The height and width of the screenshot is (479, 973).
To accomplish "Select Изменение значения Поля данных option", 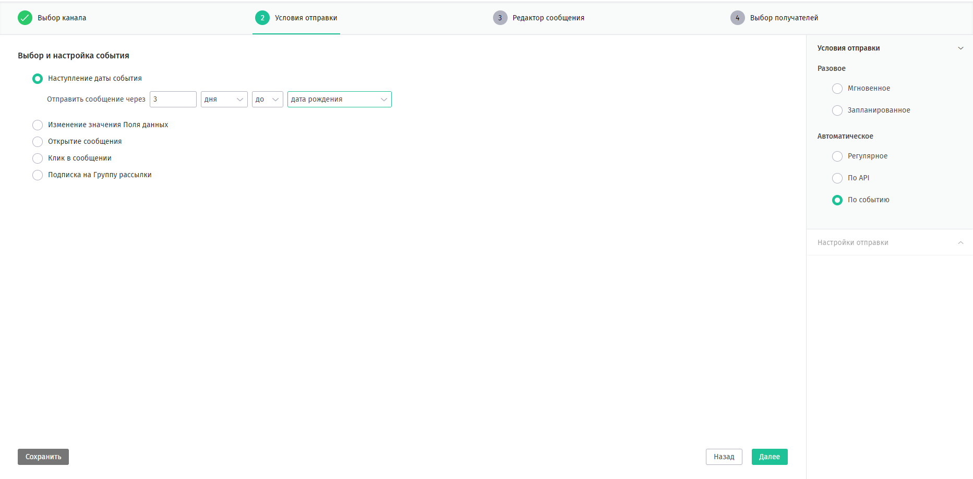I will click(38, 125).
